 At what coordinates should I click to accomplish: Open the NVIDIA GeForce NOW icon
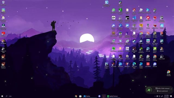point(155,50)
